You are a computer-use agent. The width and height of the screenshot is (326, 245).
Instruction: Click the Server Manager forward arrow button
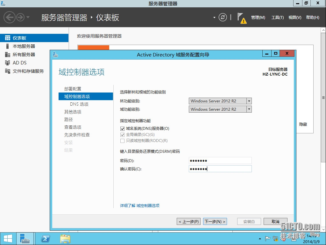[20, 17]
